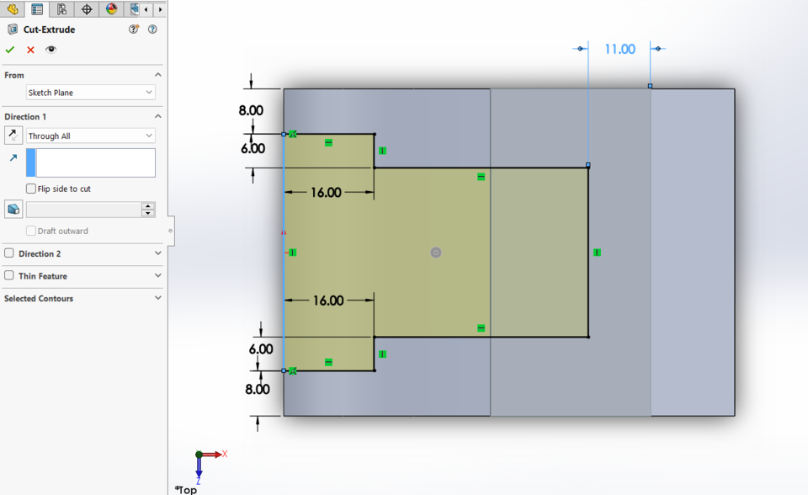The height and width of the screenshot is (495, 808).
Task: Click the Draft On/Off icon
Action: (13, 209)
